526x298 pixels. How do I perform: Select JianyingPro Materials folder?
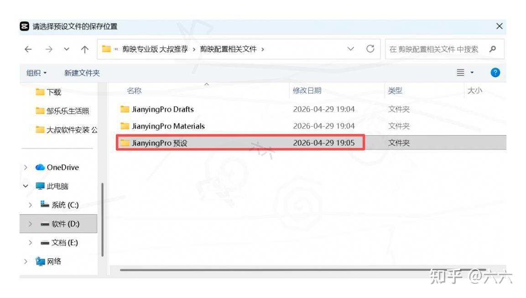(168, 126)
